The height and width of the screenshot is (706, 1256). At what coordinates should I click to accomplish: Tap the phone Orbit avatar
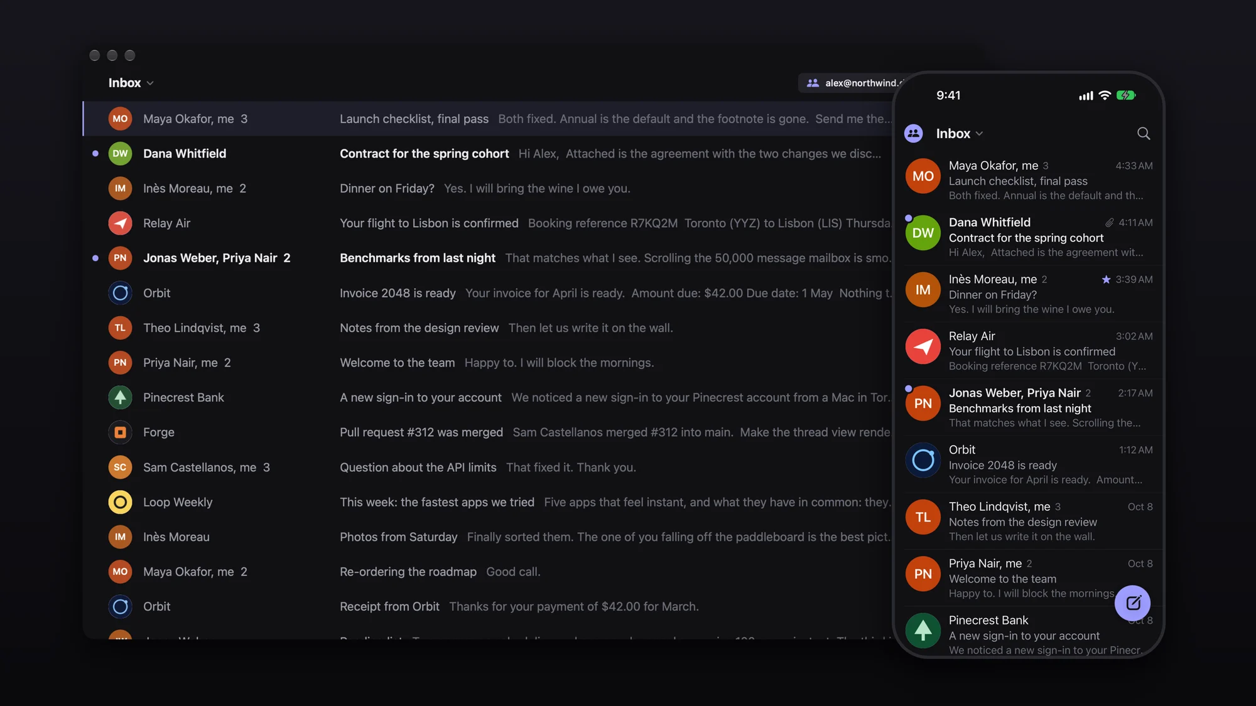pos(923,460)
